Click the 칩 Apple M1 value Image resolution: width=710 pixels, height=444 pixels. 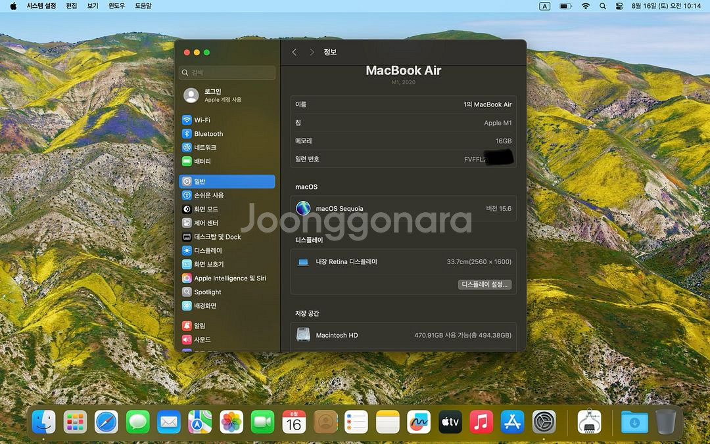pyautogui.click(x=498, y=123)
